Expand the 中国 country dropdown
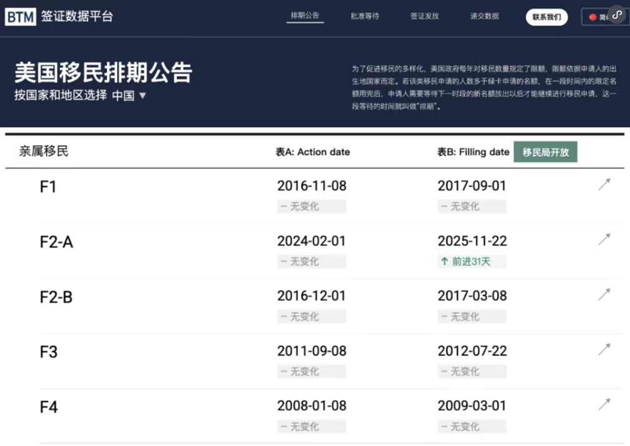The height and width of the screenshot is (446, 630). (x=129, y=96)
